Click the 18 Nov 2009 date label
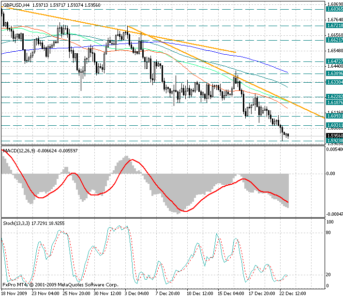 pos(15,293)
